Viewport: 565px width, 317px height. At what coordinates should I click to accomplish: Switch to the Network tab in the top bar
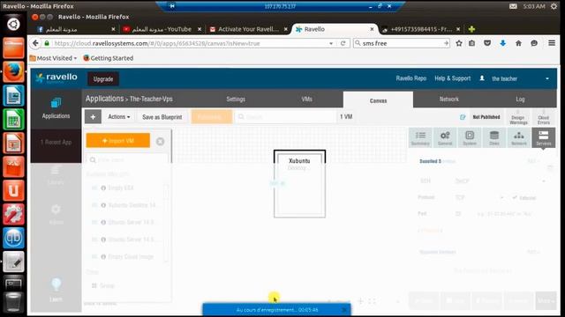click(x=449, y=99)
